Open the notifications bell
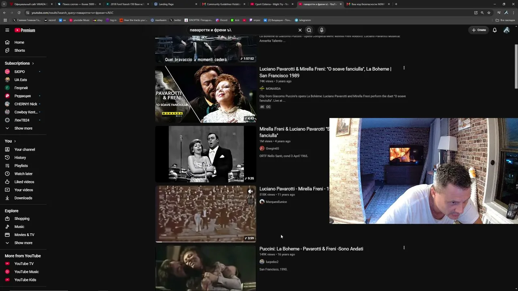 495,30
